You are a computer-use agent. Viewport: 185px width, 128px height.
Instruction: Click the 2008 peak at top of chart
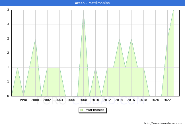[83, 10]
